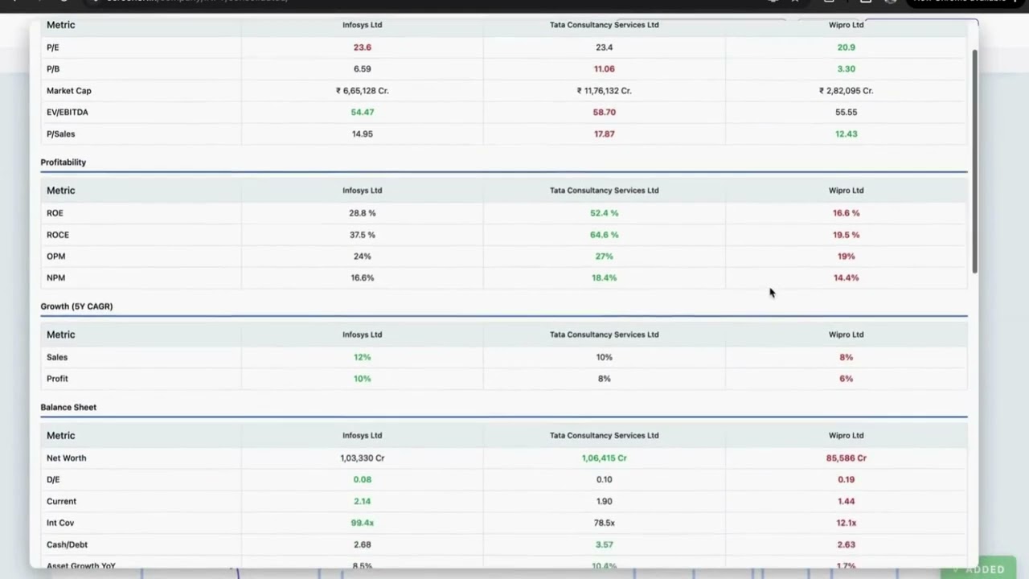Click the NPM row label

[56, 278]
